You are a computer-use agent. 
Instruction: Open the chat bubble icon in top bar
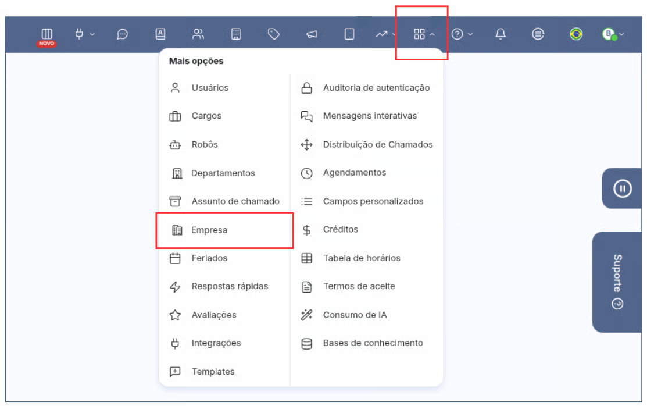point(122,34)
